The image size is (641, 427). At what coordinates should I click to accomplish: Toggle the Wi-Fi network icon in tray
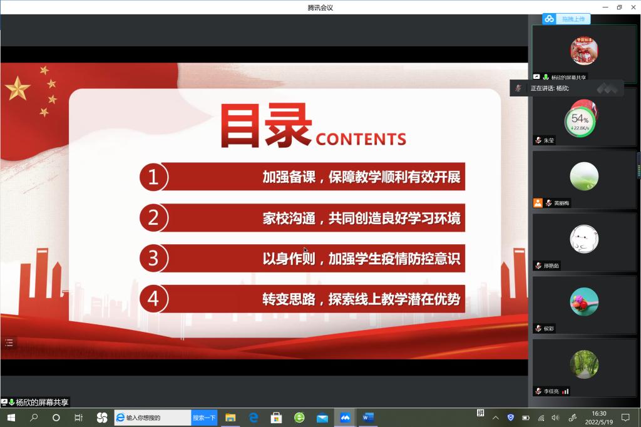click(x=541, y=418)
